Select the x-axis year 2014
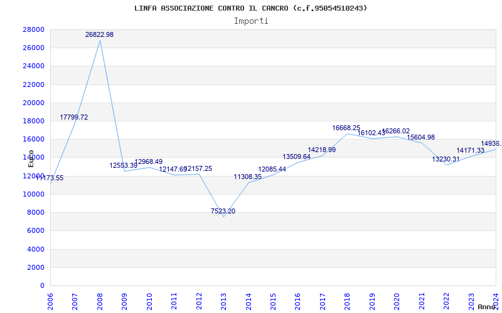 tap(248, 302)
